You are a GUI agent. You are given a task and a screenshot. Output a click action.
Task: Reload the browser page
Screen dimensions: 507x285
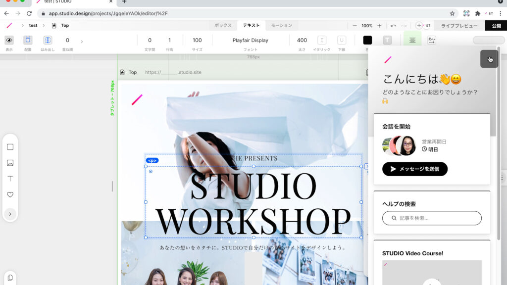(x=29, y=13)
